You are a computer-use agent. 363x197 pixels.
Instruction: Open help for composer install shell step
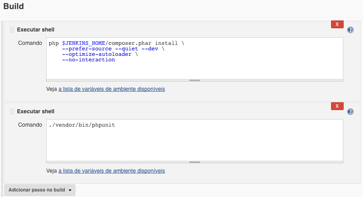point(350,30)
